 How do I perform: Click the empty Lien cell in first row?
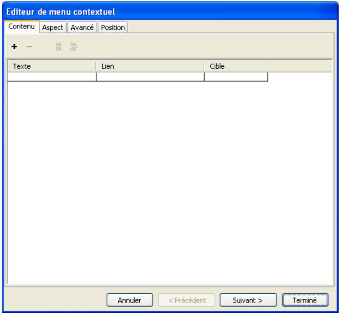click(x=150, y=77)
